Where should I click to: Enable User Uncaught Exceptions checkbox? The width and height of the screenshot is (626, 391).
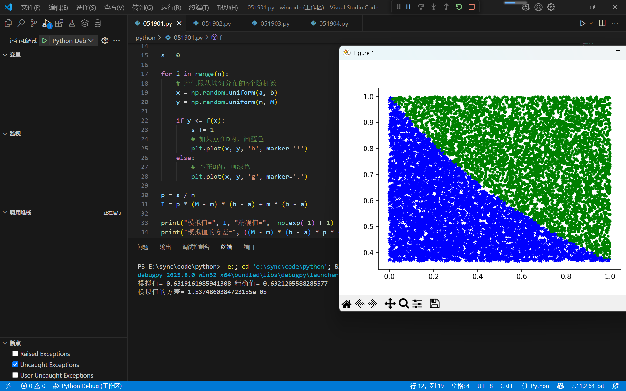15,375
